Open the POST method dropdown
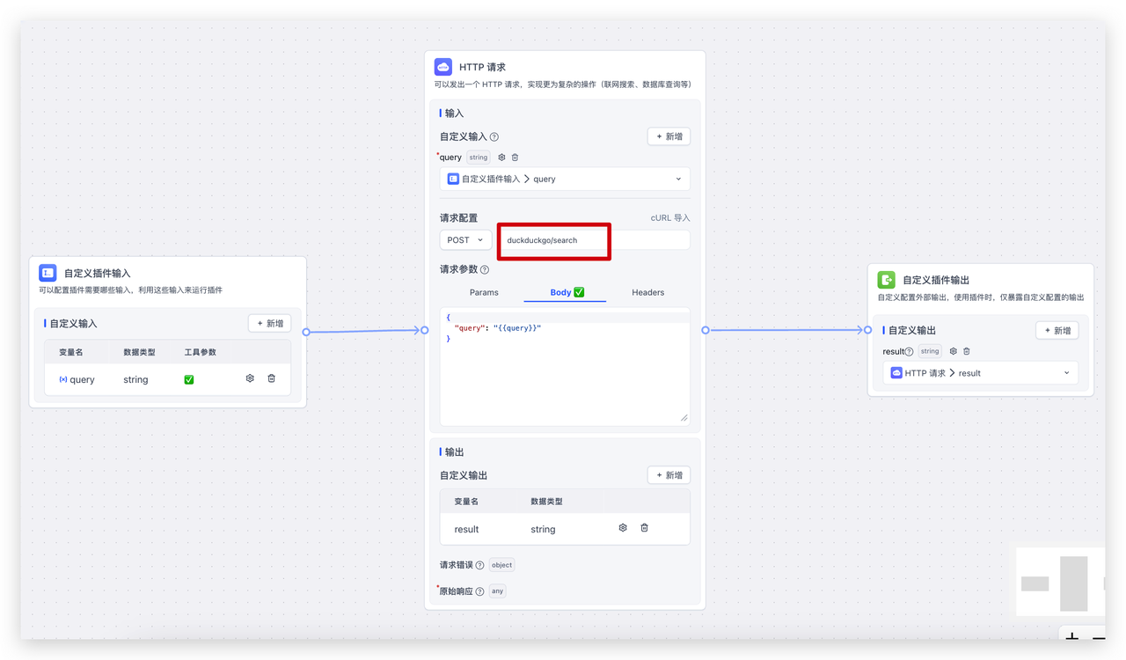Image resolution: width=1126 pixels, height=660 pixels. click(465, 240)
